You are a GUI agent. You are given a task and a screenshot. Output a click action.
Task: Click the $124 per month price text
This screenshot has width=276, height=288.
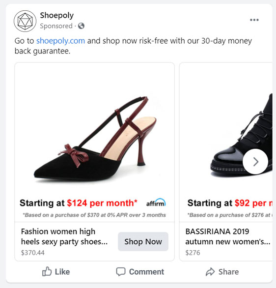102,203
